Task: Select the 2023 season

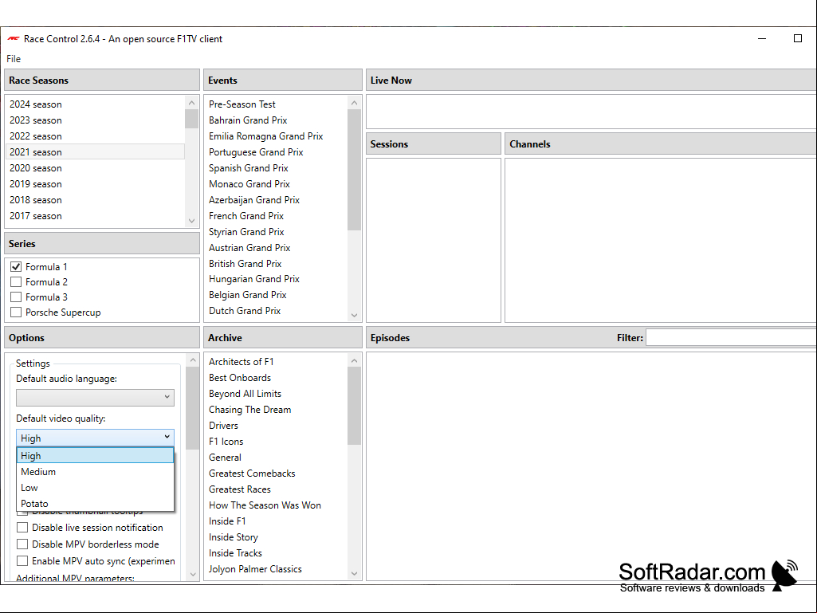Action: 96,120
